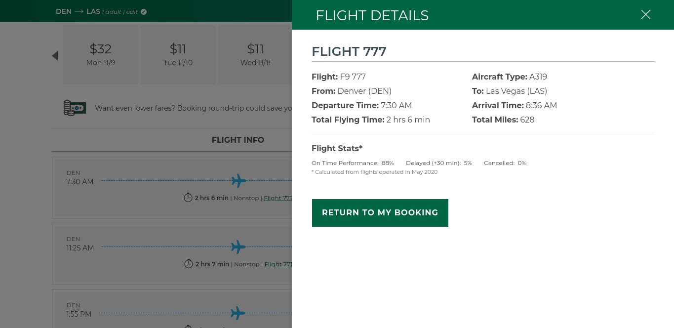Screen dimensions: 674x328
Task: Select the $11 Tue 11/10 fare
Action: [x=178, y=55]
